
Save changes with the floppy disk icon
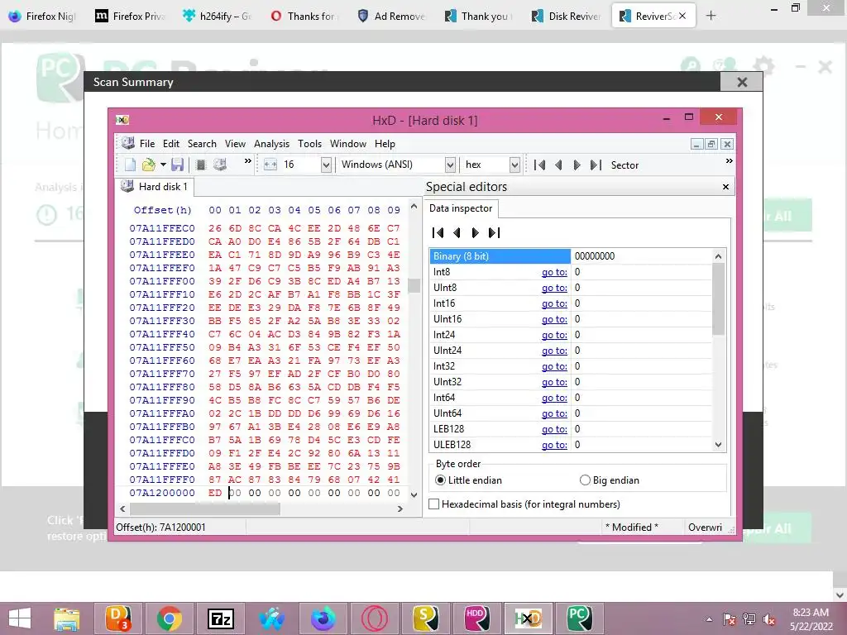click(x=178, y=165)
